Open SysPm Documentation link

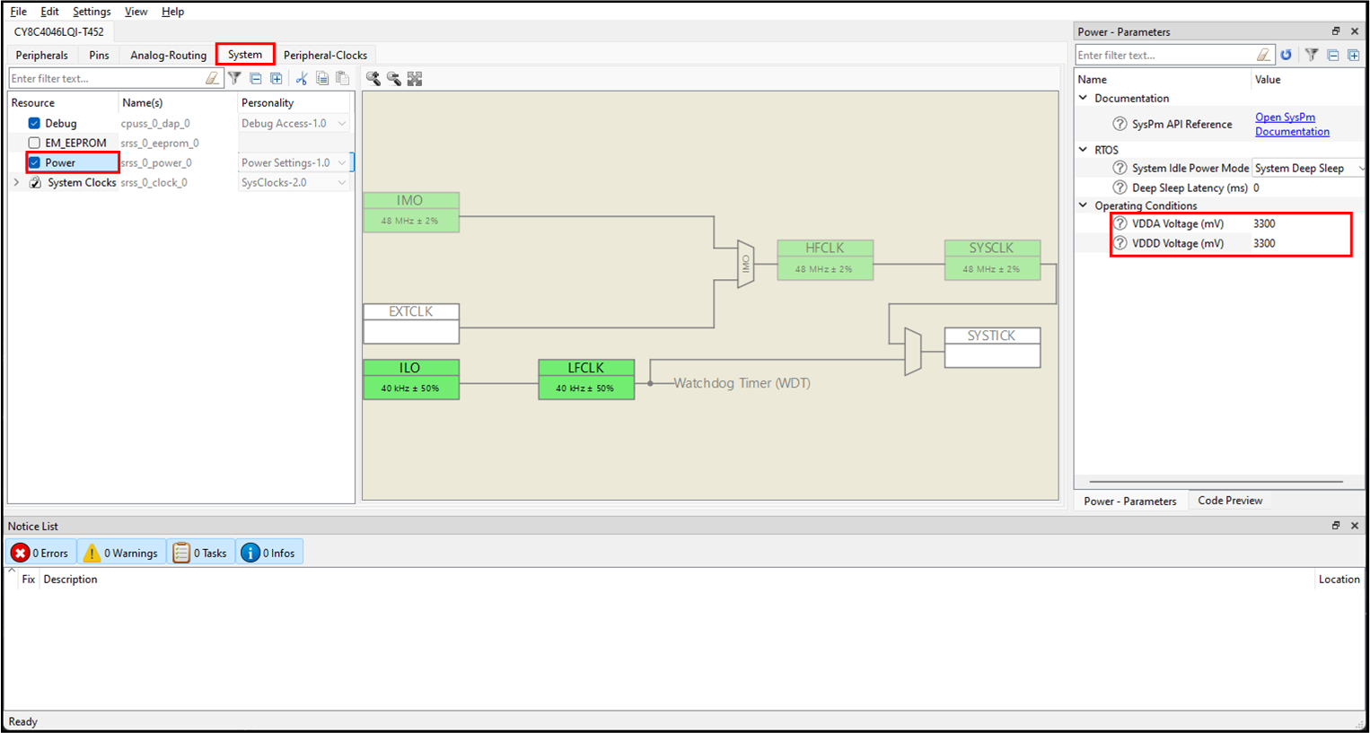1292,124
